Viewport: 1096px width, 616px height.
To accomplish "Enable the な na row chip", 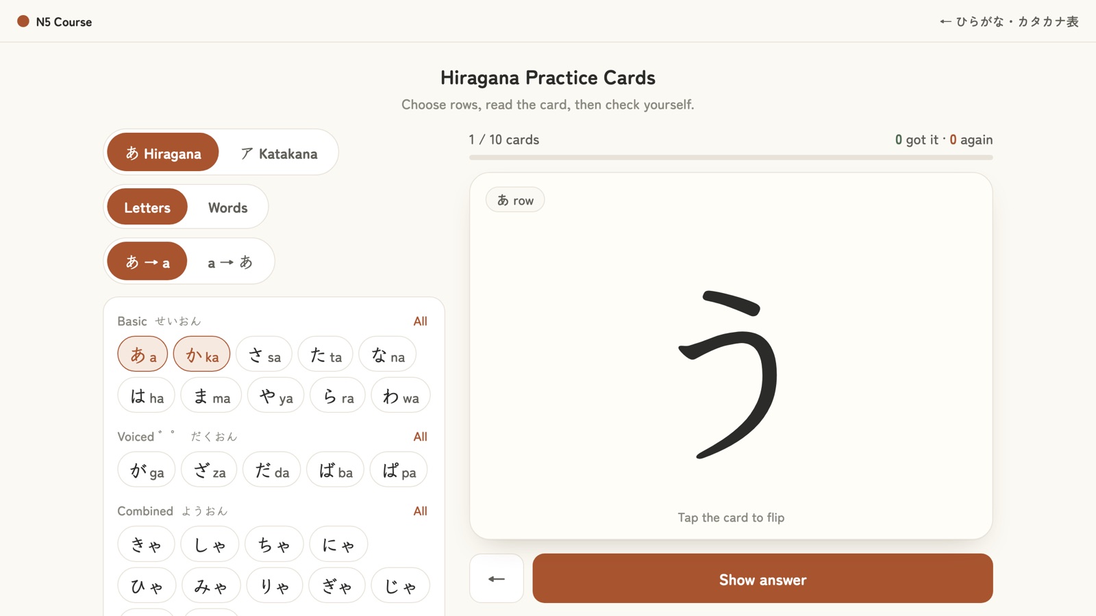I will 388,355.
